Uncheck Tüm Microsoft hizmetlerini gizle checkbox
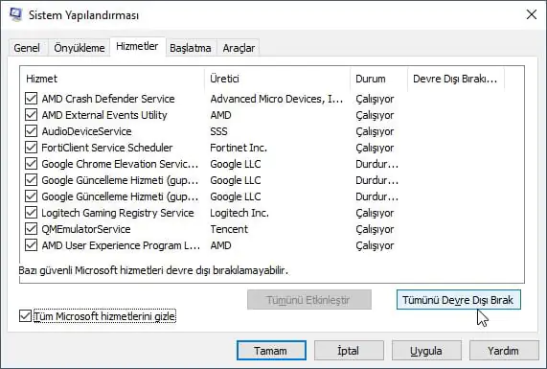This screenshot has height=369, width=547. [x=25, y=316]
